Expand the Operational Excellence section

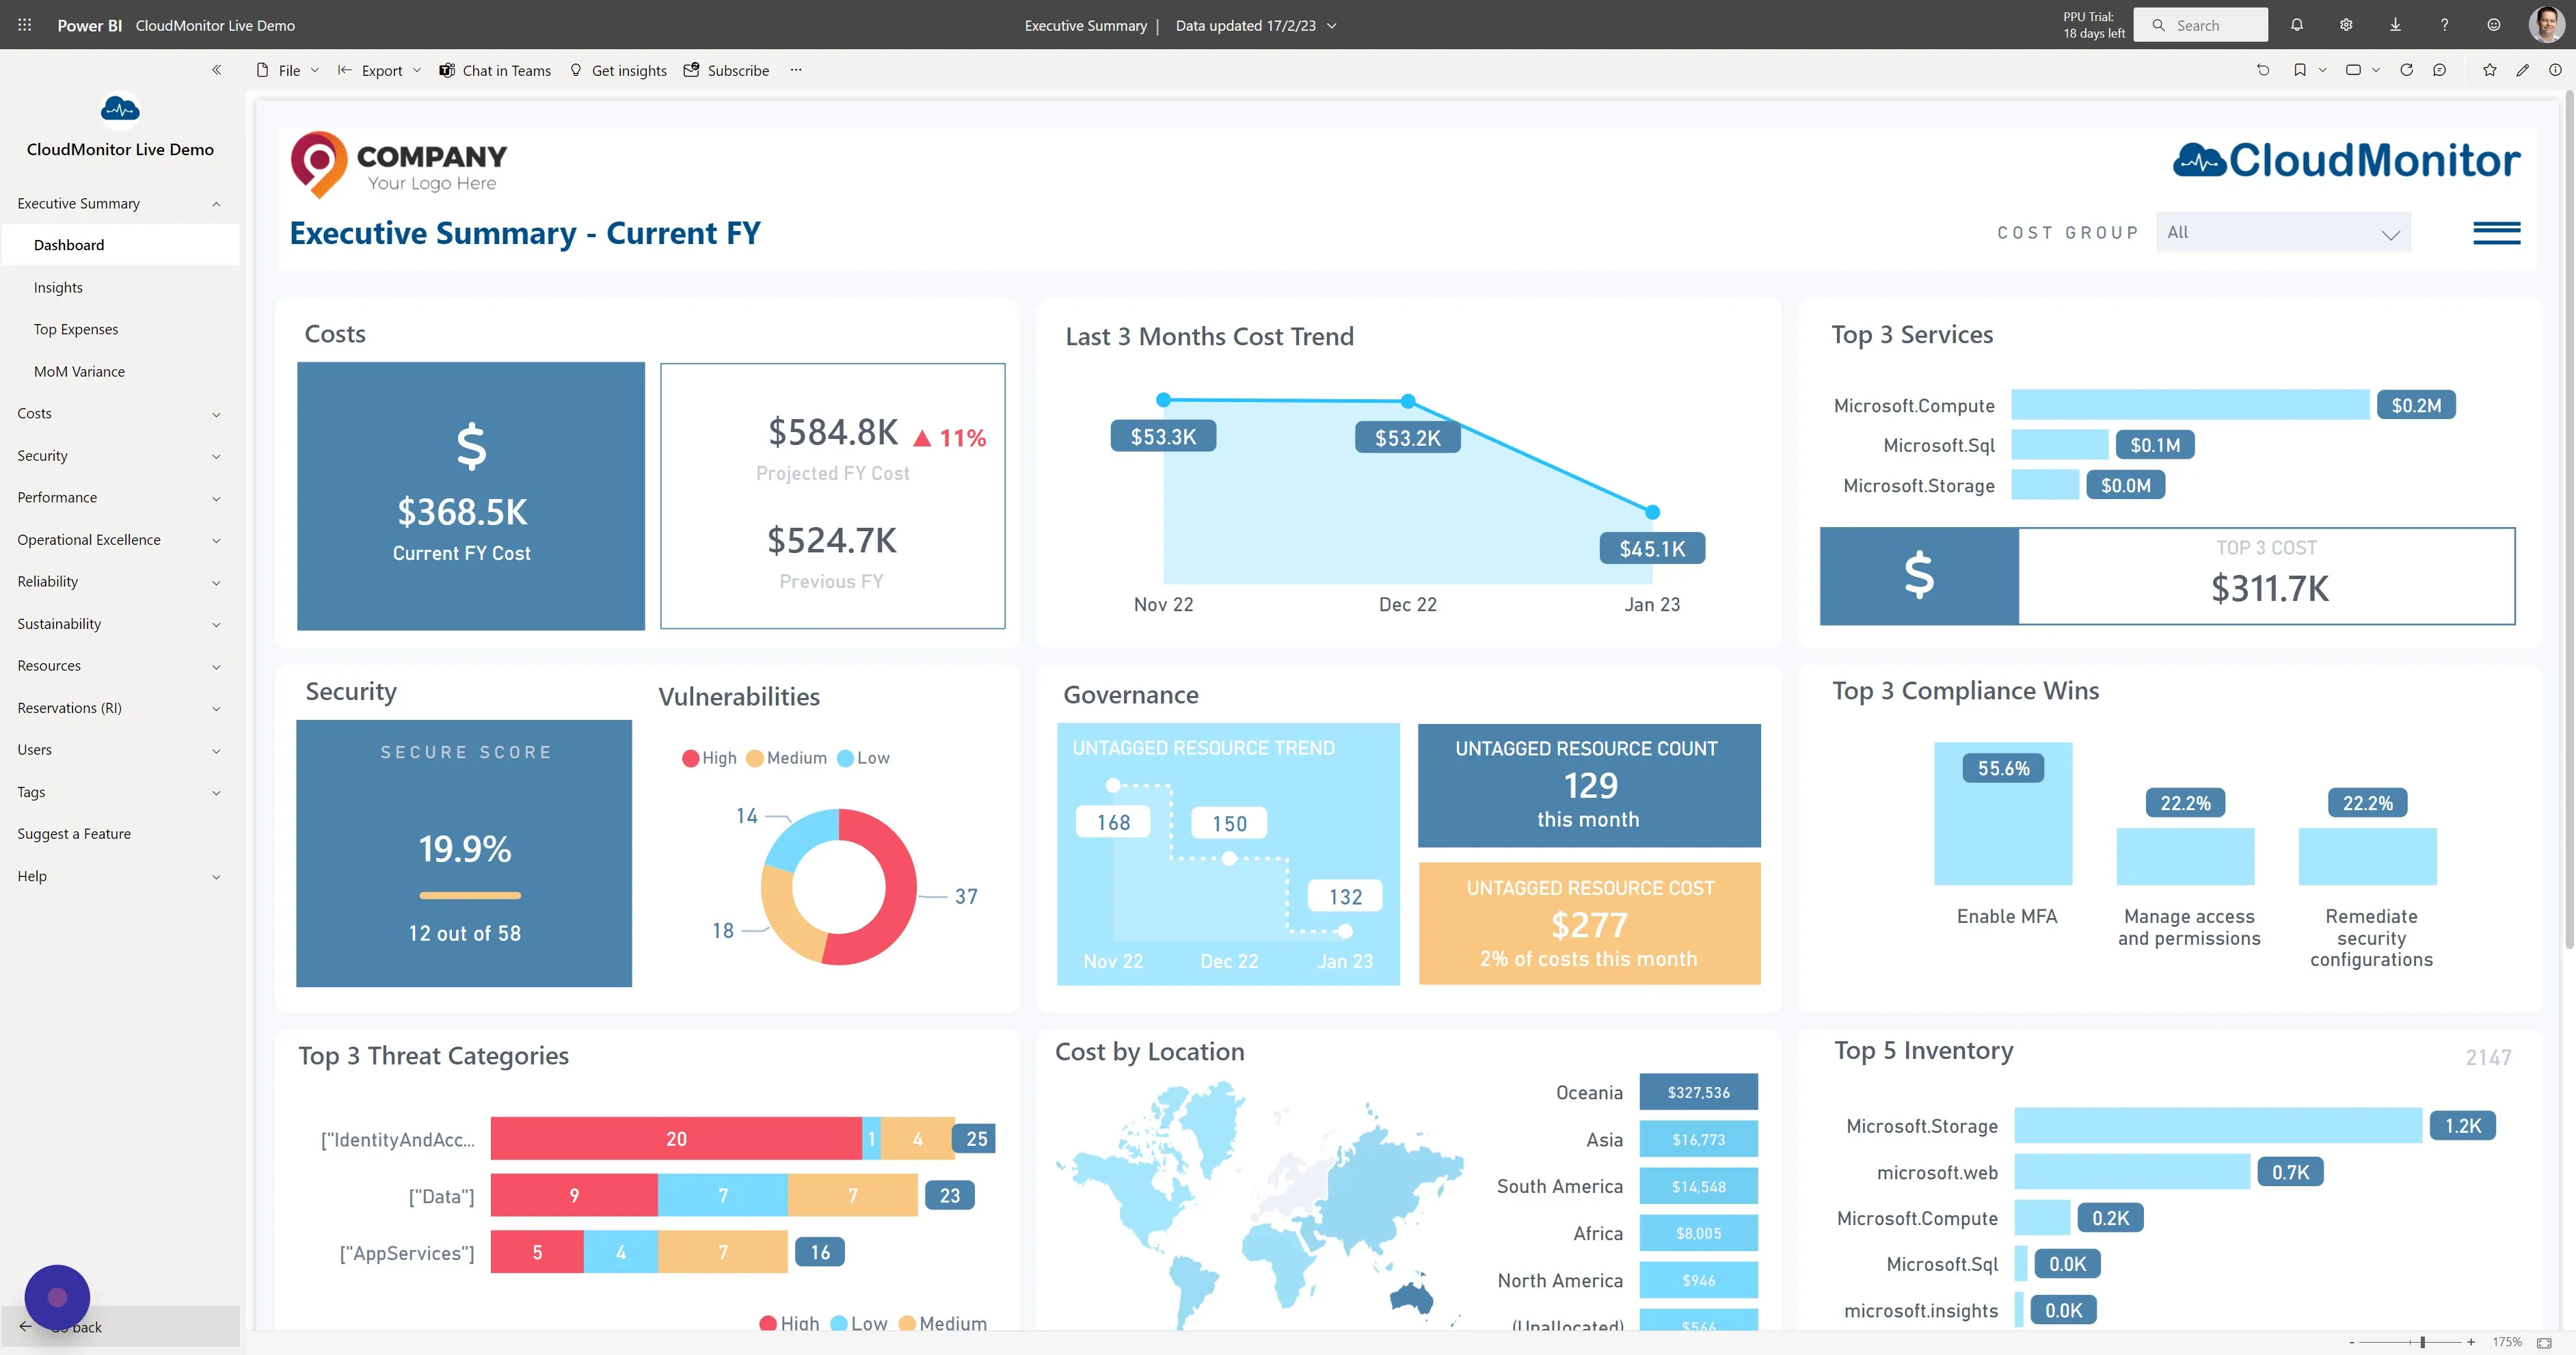(x=216, y=540)
